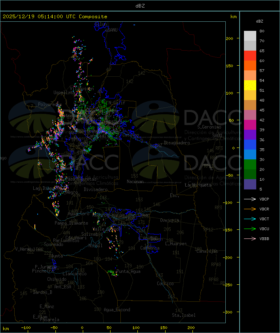Click the Agua_Toro map label
Viewport: 280px width, 333px height.
click(x=78, y=214)
